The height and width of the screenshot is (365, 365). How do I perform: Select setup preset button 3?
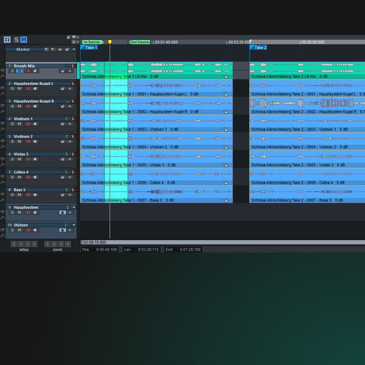tap(27, 244)
